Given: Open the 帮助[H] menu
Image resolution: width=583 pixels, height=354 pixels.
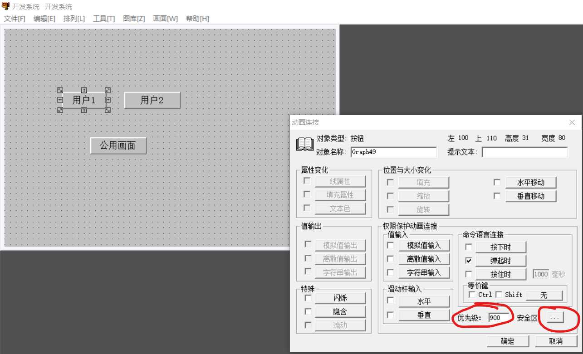Looking at the screenshot, I should tap(197, 19).
